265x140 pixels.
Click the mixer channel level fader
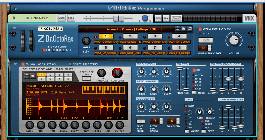[119, 18]
